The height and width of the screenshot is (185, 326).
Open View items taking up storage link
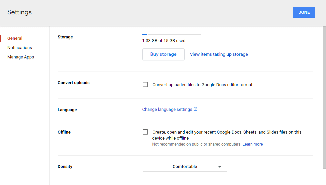[x=219, y=54]
